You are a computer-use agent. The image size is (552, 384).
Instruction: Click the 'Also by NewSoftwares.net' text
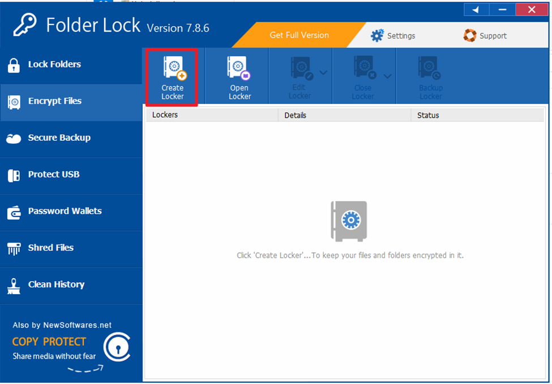(x=62, y=325)
